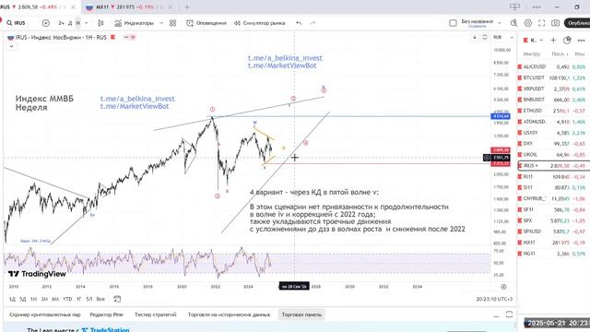Close the MX1! tab
The image size is (590, 332).
(171, 7)
